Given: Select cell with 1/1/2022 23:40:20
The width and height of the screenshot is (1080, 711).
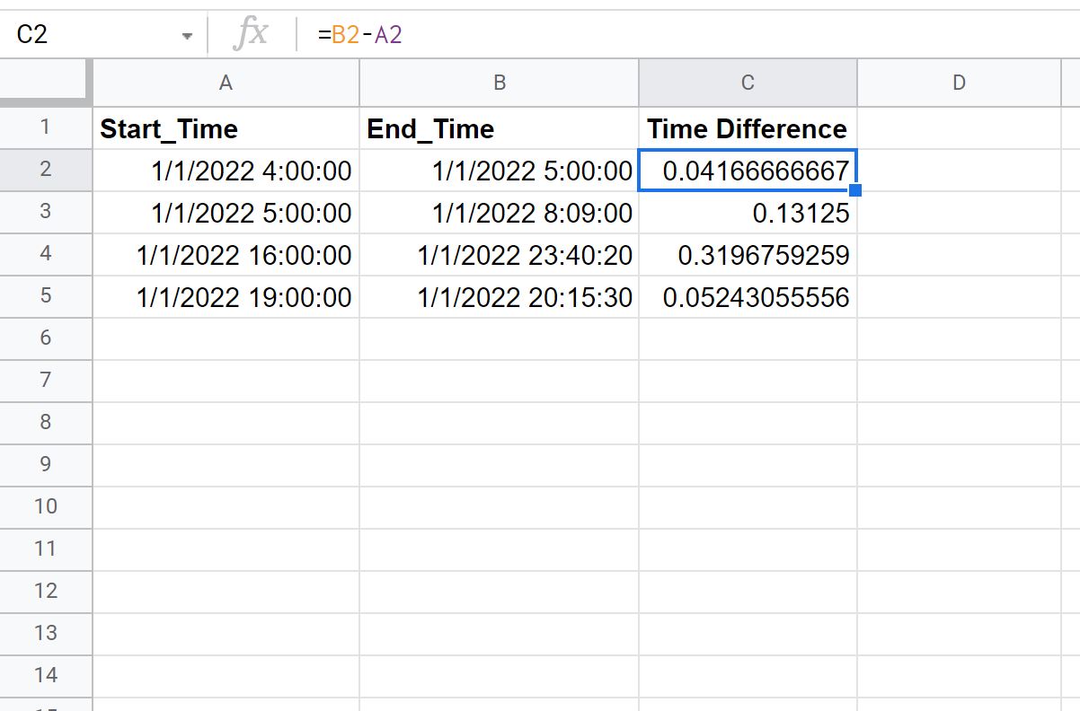Looking at the screenshot, I should click(x=500, y=255).
